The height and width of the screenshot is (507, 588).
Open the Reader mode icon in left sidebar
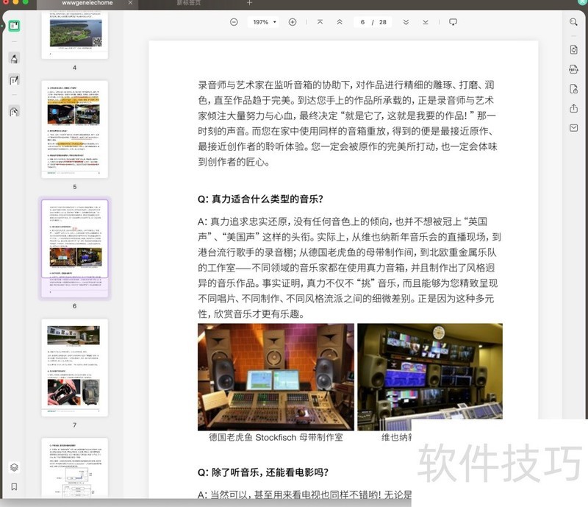(x=14, y=26)
